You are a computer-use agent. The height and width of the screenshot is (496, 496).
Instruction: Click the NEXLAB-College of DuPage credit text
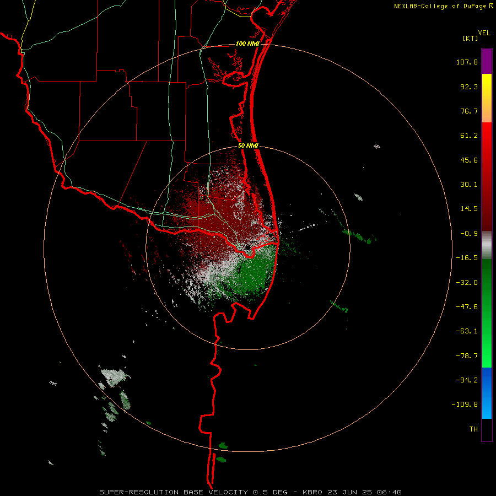[x=441, y=6]
